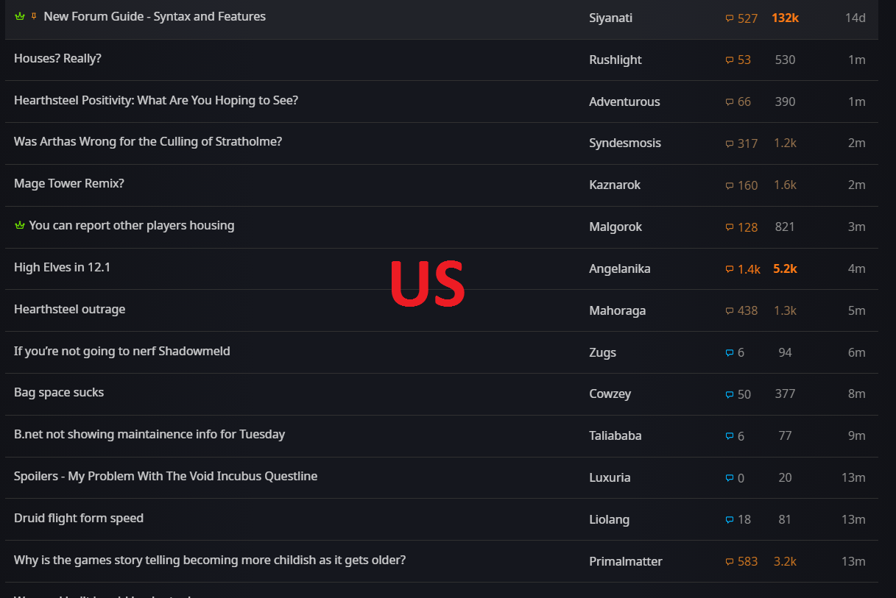Open 'Hearthsteel Positivity: What Are You Hoping to See?'
896x598 pixels.
click(x=156, y=100)
